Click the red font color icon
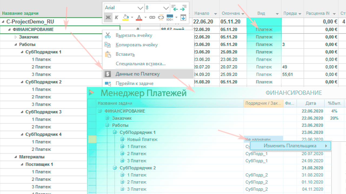This screenshot has height=194, width=346. [x=139, y=18]
